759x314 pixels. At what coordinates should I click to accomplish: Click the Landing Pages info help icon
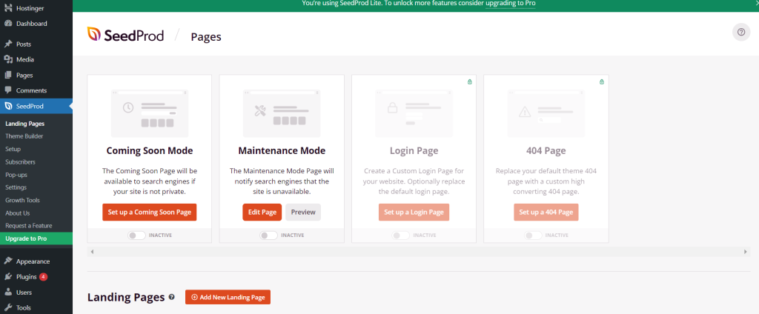[x=172, y=297]
